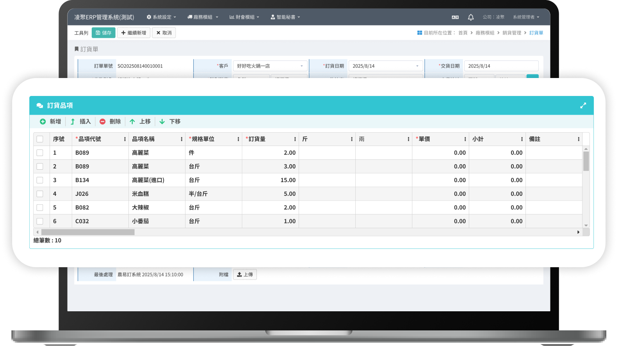Open the 訂貨日期 date dropdown
This screenshot has width=618, height=346.
tap(385, 66)
